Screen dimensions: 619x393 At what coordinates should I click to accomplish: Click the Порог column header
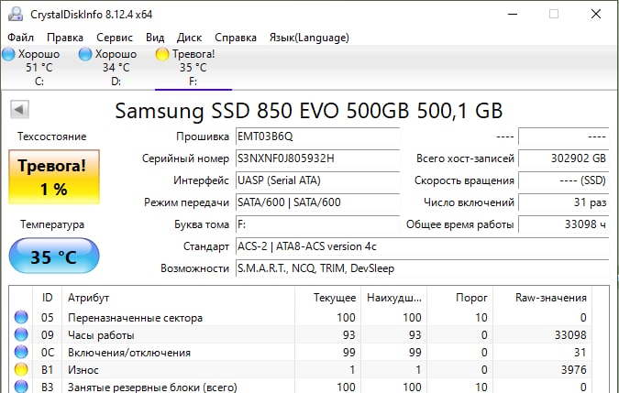(x=460, y=297)
